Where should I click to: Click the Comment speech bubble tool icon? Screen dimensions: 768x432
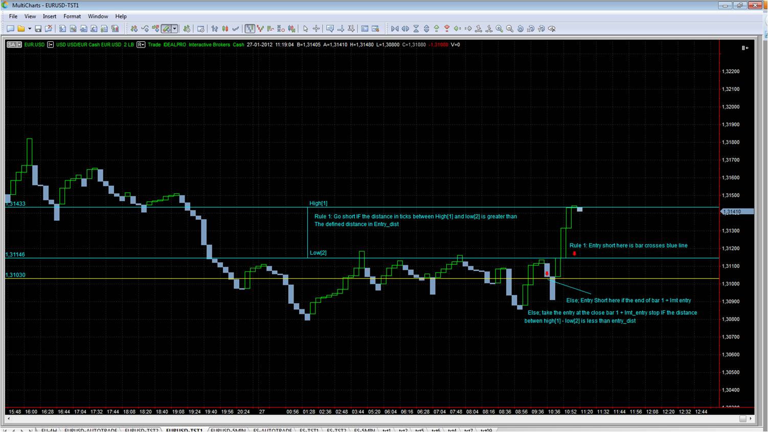tap(330, 29)
